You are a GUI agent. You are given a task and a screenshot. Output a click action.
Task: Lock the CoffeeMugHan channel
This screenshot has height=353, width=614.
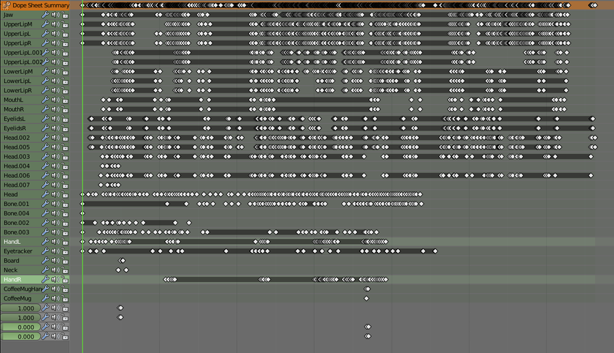click(65, 289)
